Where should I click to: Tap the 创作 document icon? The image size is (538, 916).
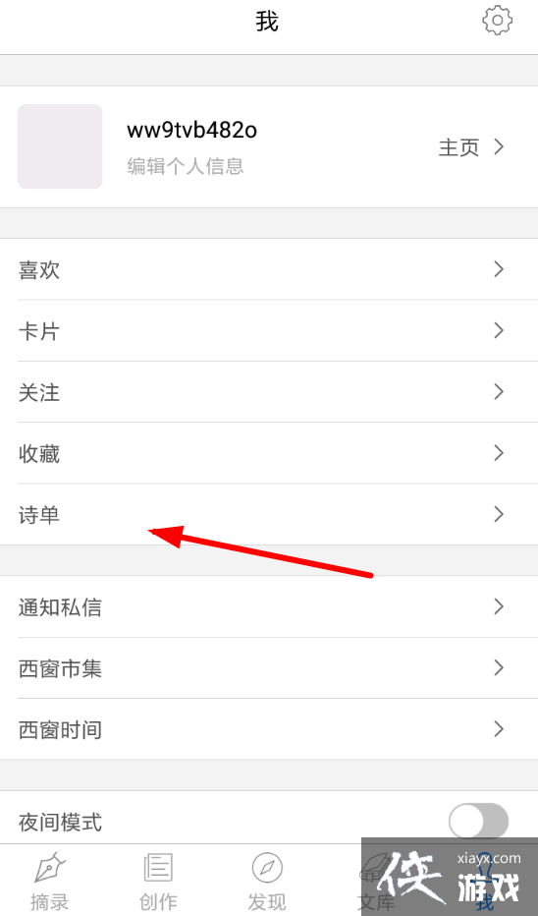[158, 868]
